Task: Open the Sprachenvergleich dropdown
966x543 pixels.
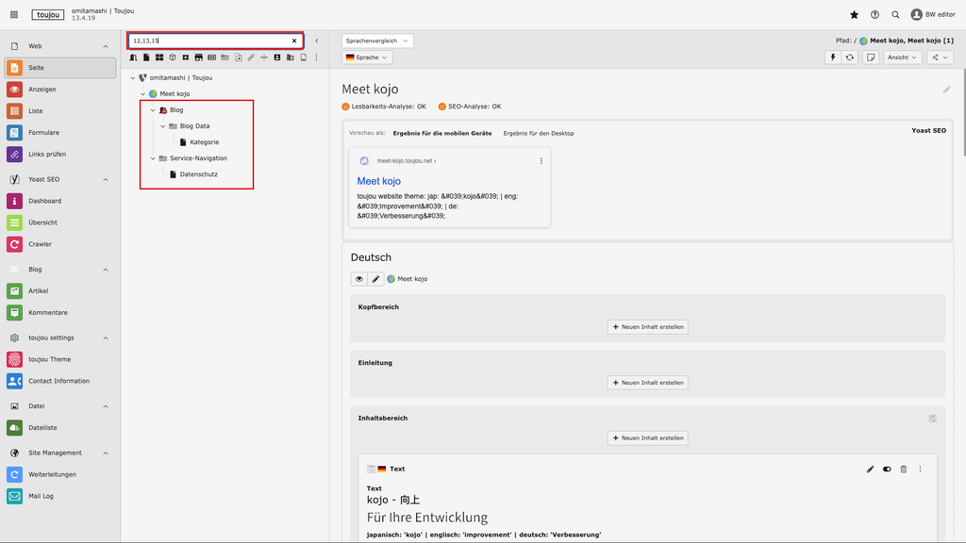Action: (x=377, y=41)
